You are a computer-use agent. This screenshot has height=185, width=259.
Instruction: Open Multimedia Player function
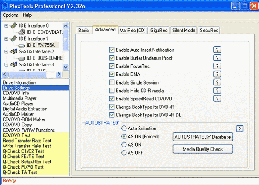pyautogui.click(x=35, y=98)
